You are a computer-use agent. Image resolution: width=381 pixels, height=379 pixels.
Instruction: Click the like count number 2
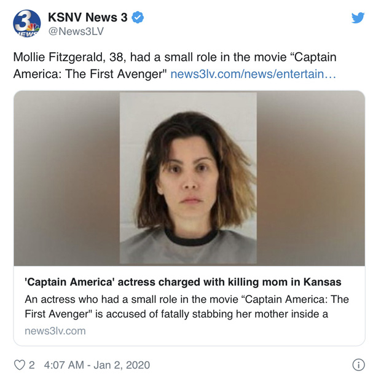click(31, 365)
